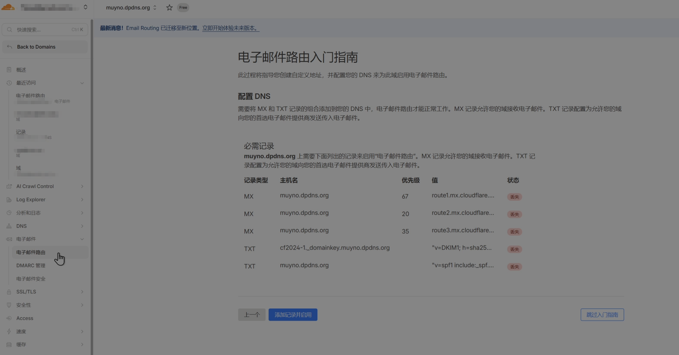The width and height of the screenshot is (679, 355).
Task: Click the 缓存 cache icon
Action: pos(9,345)
